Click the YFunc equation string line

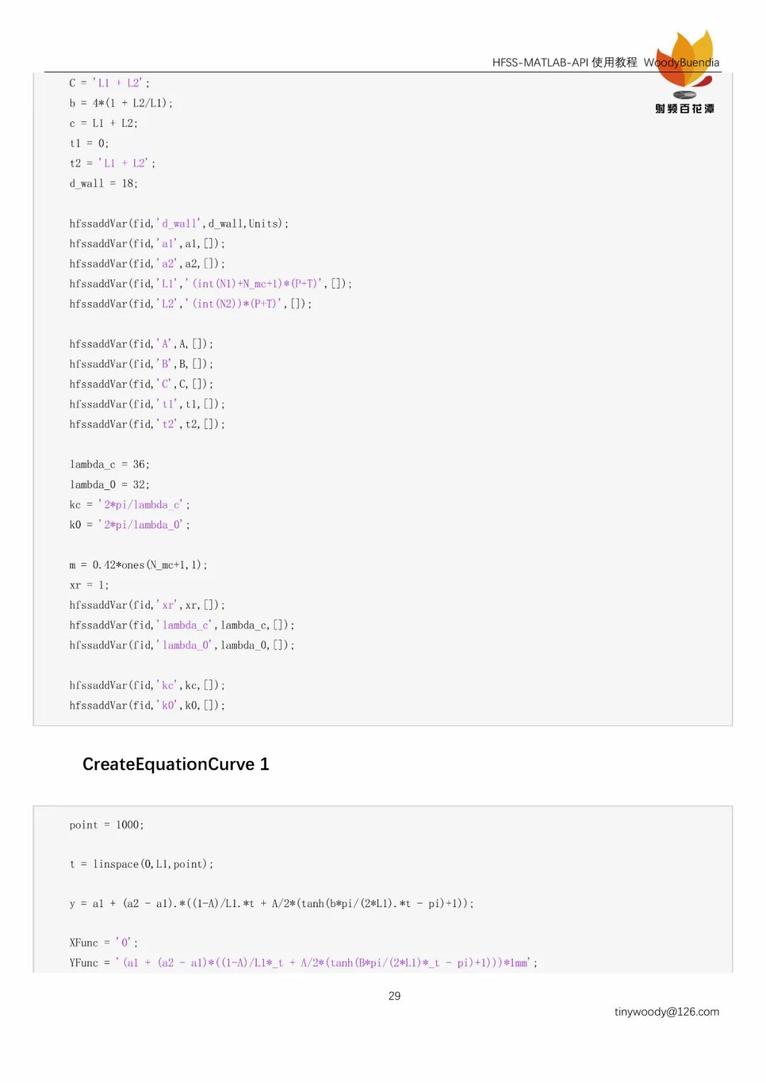pos(303,962)
